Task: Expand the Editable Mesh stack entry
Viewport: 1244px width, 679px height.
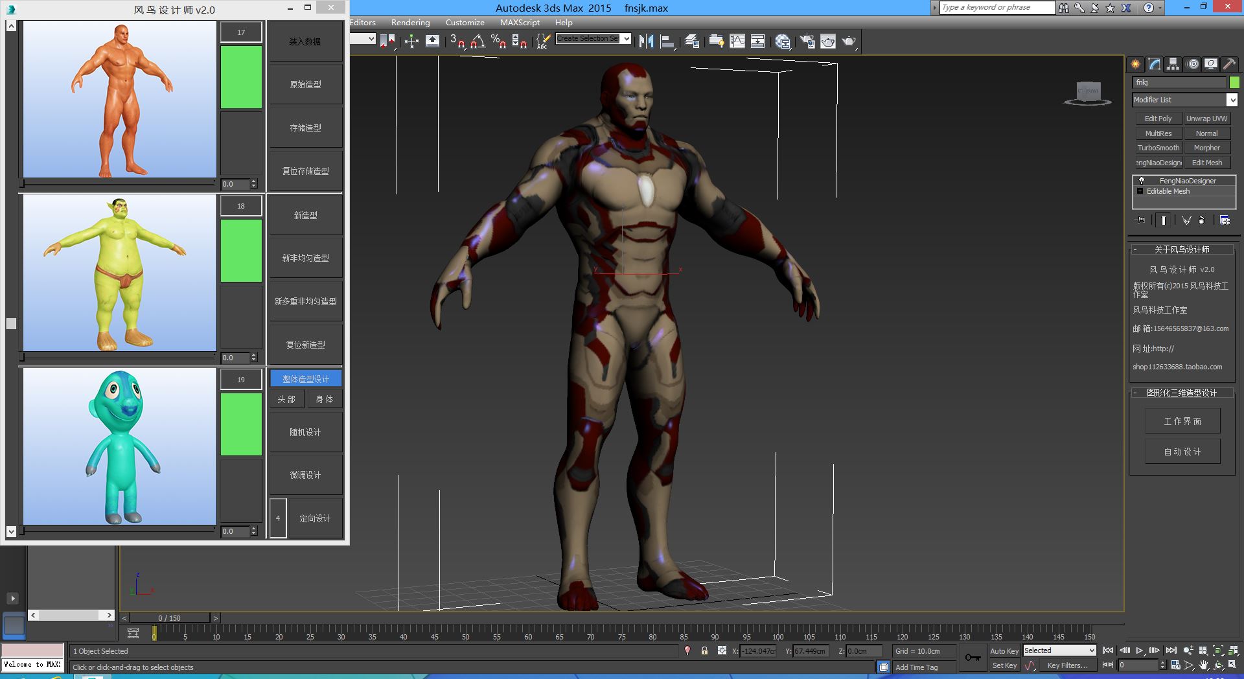Action: click(1140, 191)
